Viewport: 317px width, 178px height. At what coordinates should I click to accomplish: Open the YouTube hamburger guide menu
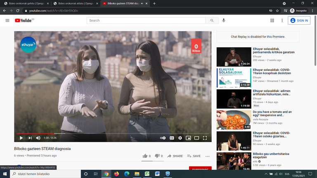click(x=7, y=20)
